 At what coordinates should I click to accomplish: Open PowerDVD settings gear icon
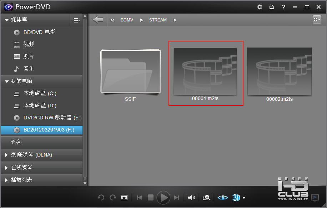point(260,7)
